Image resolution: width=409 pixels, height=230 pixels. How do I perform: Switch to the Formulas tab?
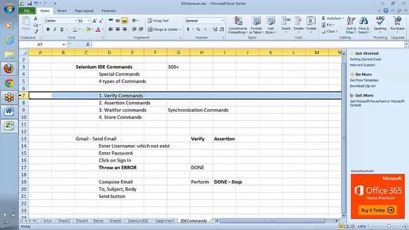(109, 11)
